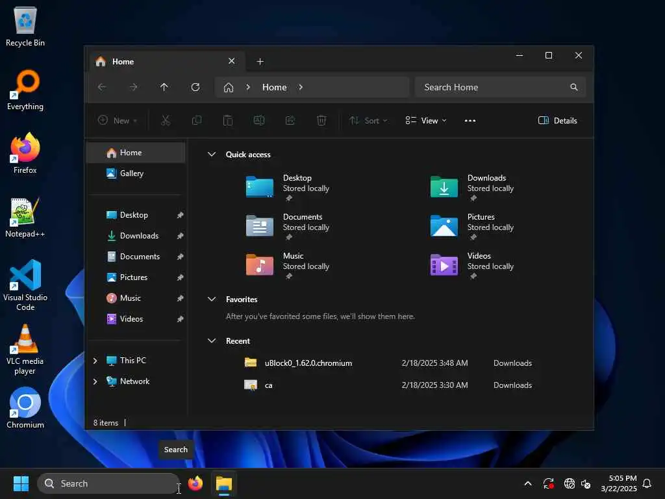Expand Network in navigation pane
The width and height of the screenshot is (665, 499).
coord(95,381)
